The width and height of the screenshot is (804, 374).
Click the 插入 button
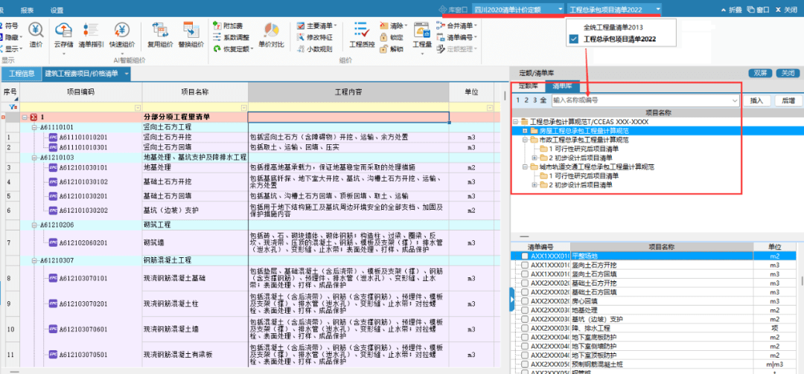point(757,101)
